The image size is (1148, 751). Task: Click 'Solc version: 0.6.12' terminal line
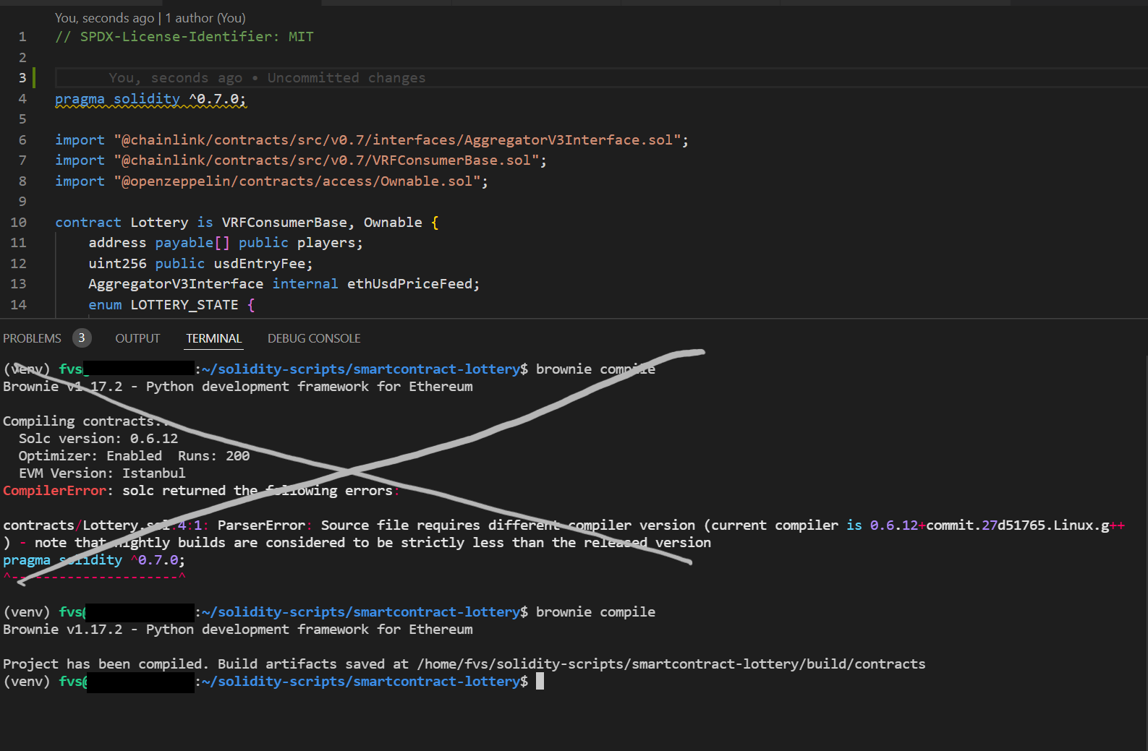coord(98,439)
